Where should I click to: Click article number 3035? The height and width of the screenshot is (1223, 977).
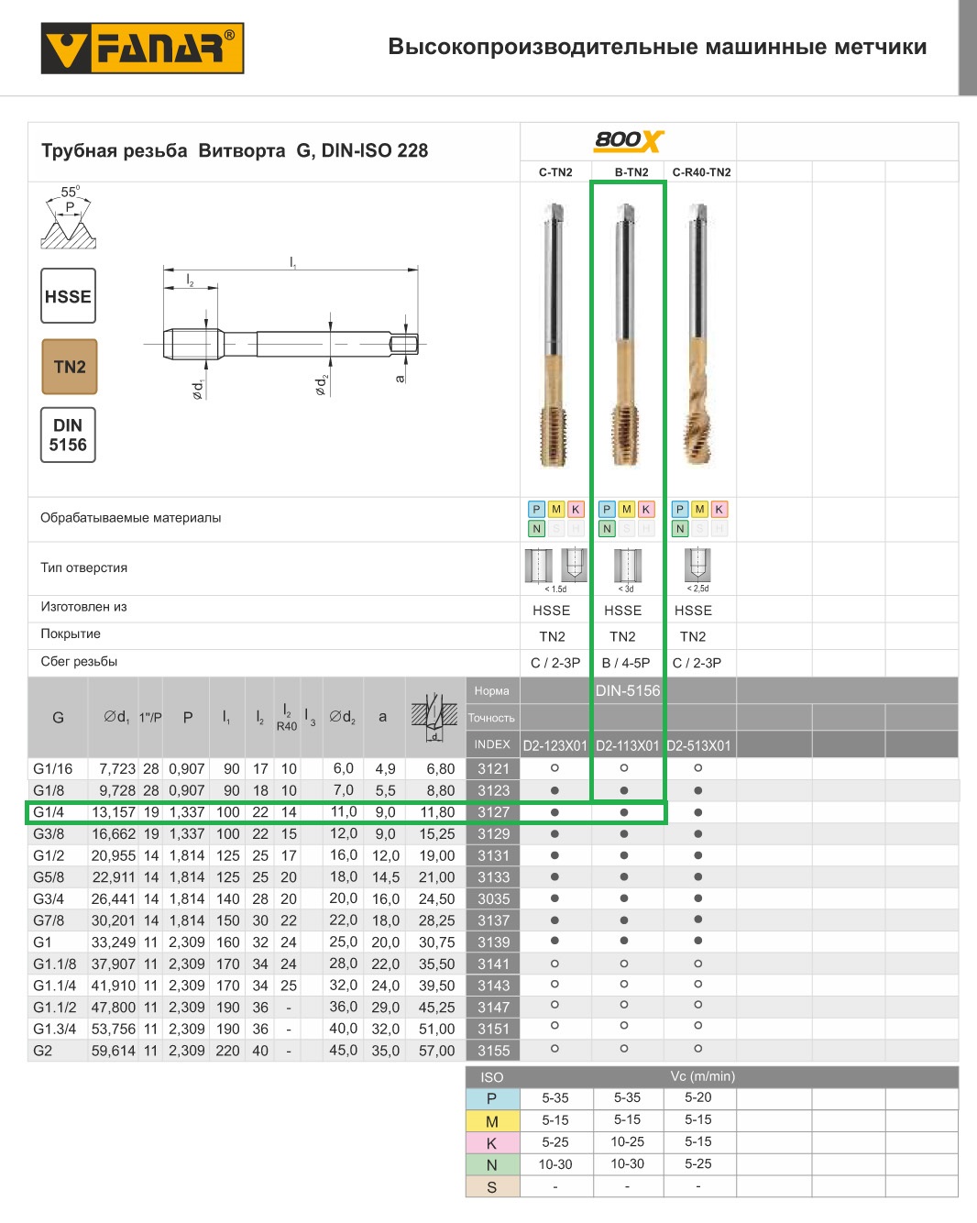pos(493,899)
